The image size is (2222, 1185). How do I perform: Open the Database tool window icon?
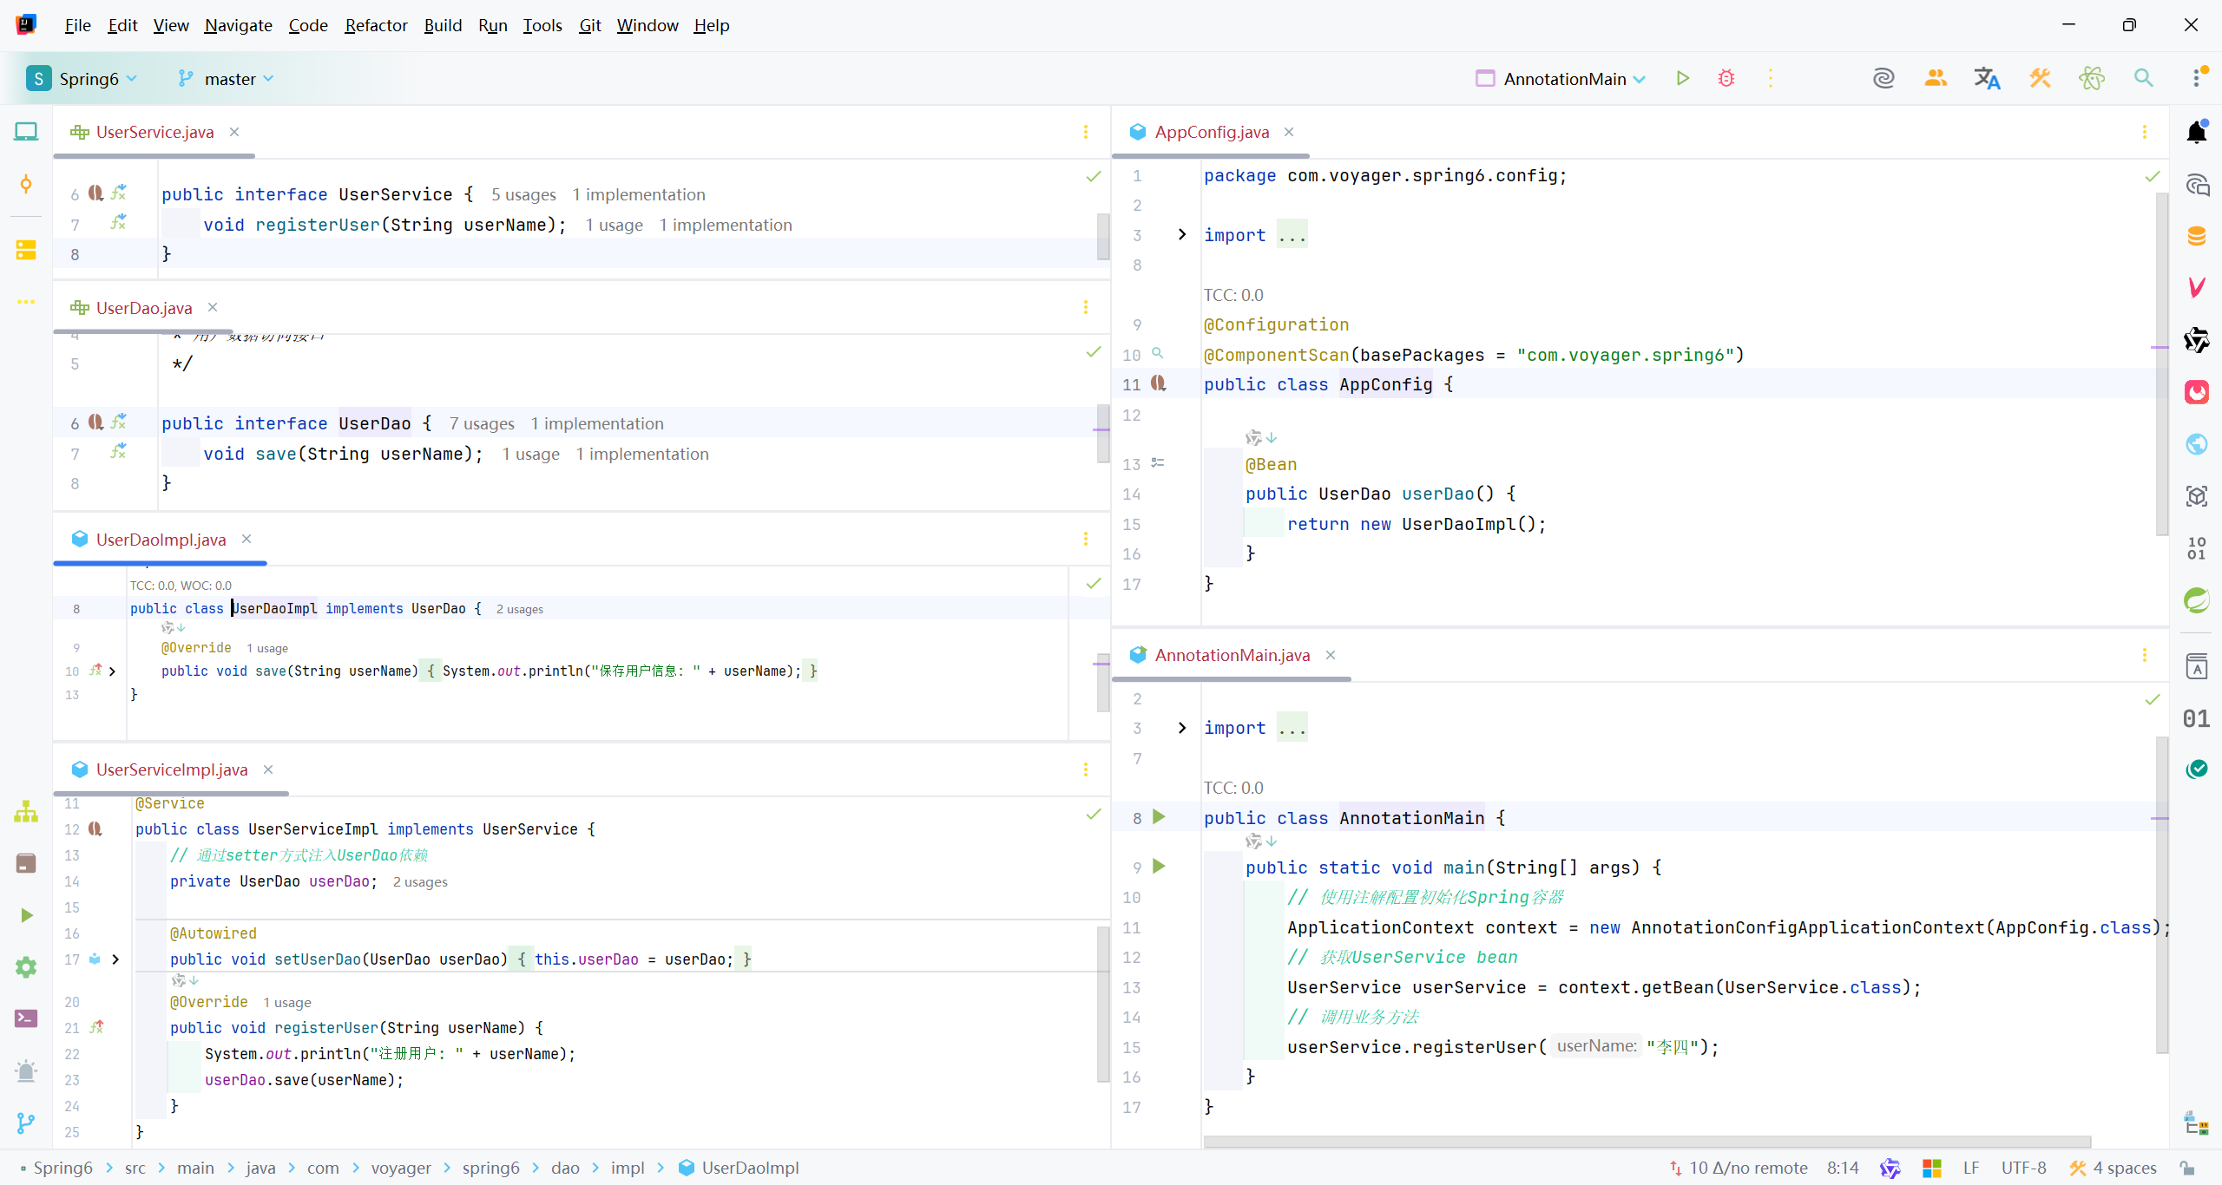tap(2196, 236)
